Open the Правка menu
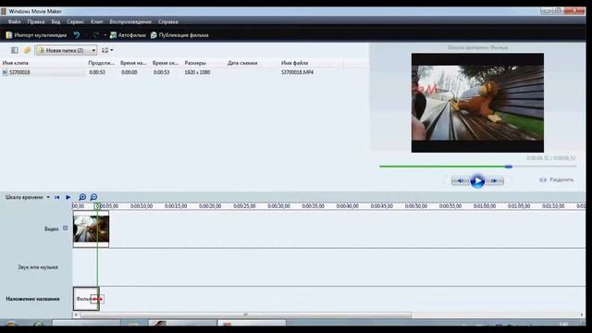 tap(36, 22)
